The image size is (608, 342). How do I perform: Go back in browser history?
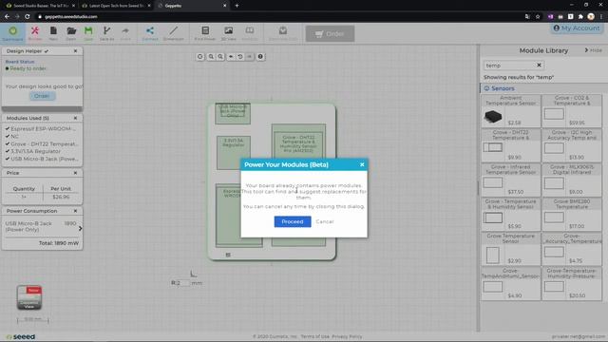pyautogui.click(x=7, y=17)
